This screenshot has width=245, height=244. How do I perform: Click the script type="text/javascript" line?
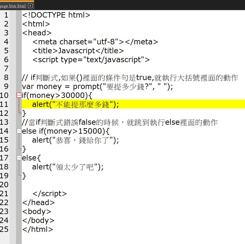(x=91, y=60)
